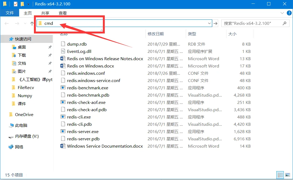
Task: Open 下载 in the navigation pane
Action: click(22, 55)
